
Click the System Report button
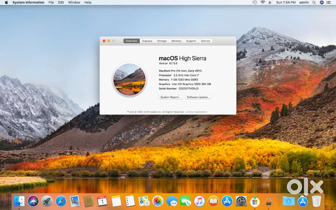(x=171, y=97)
